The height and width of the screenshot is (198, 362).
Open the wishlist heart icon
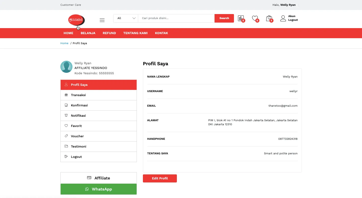coord(255,18)
